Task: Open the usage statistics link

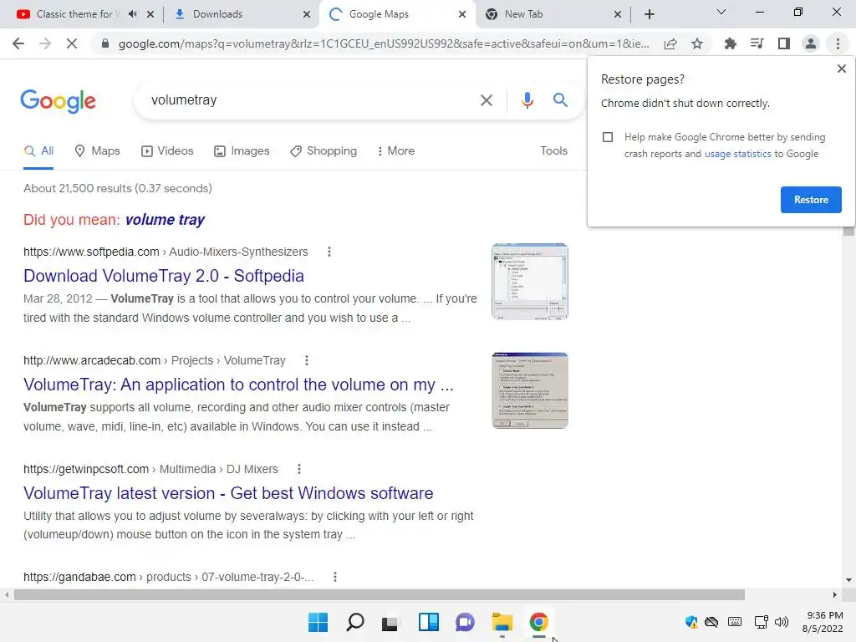Action: [737, 154]
